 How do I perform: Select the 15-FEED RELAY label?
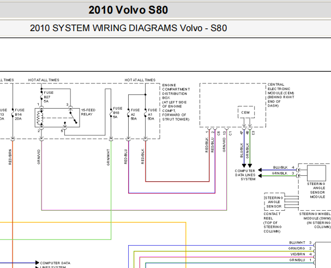click(x=88, y=112)
